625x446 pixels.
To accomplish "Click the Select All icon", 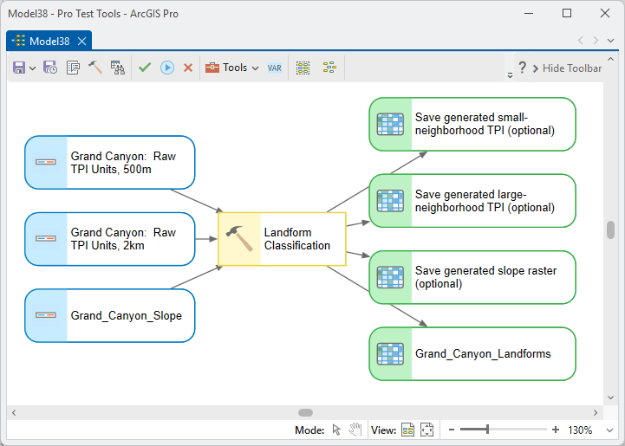I will [303, 68].
